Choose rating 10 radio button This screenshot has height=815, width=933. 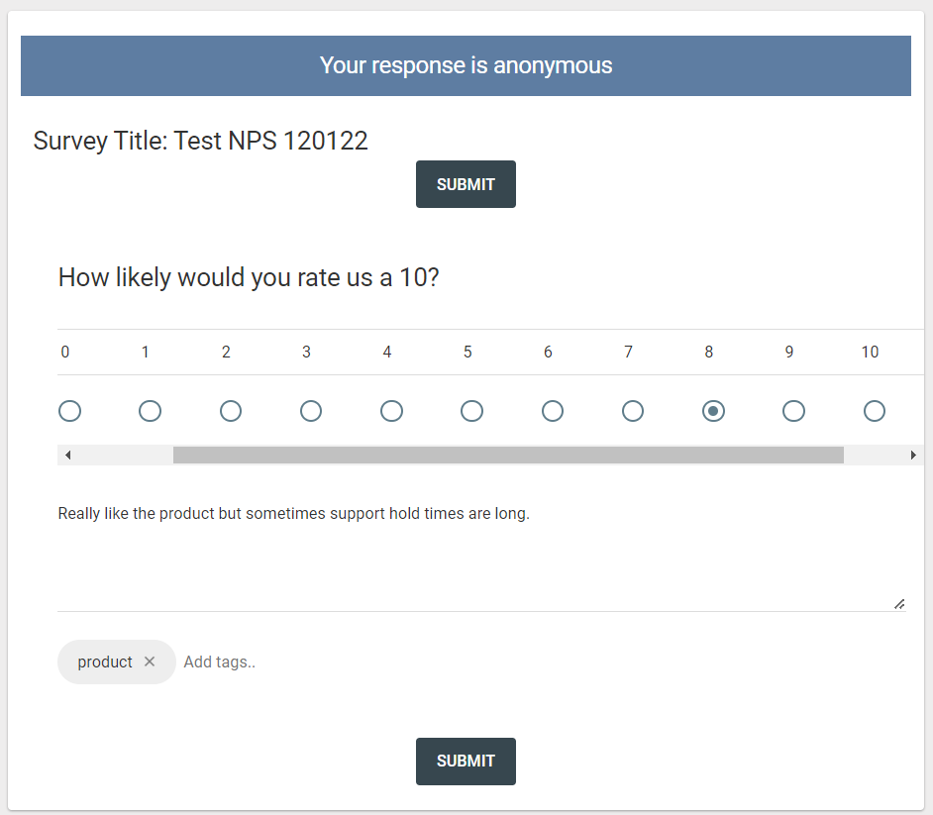coord(874,411)
